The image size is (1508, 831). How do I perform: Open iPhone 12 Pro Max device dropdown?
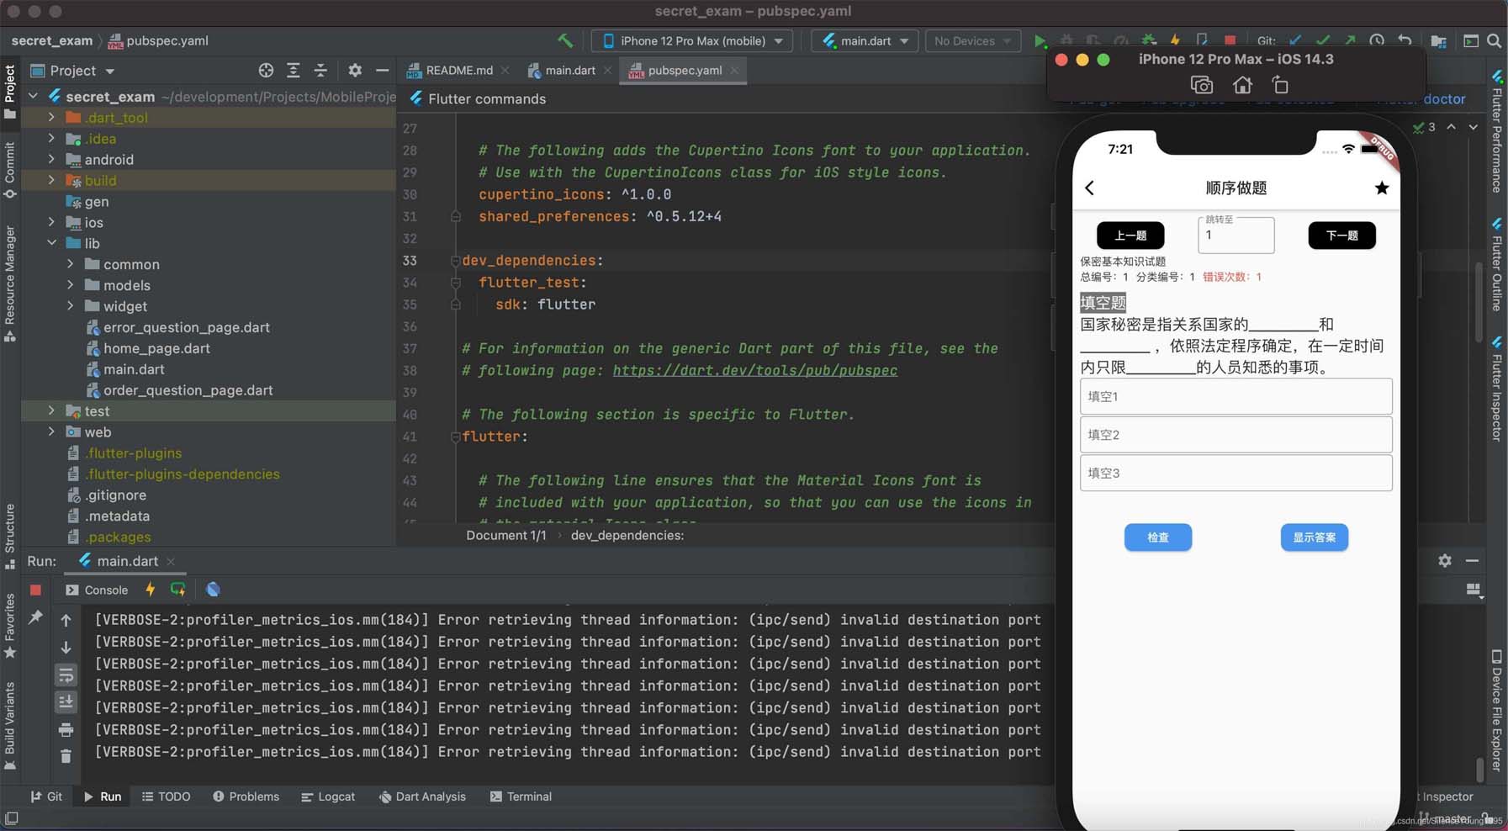(x=691, y=40)
